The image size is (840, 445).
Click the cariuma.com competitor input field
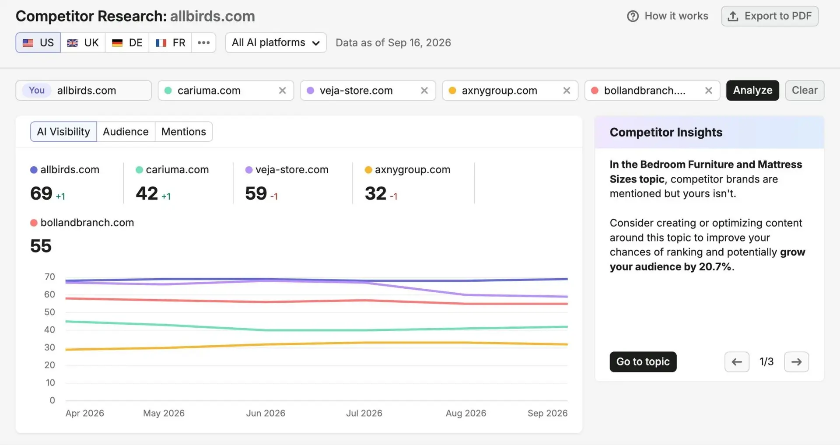click(x=226, y=91)
